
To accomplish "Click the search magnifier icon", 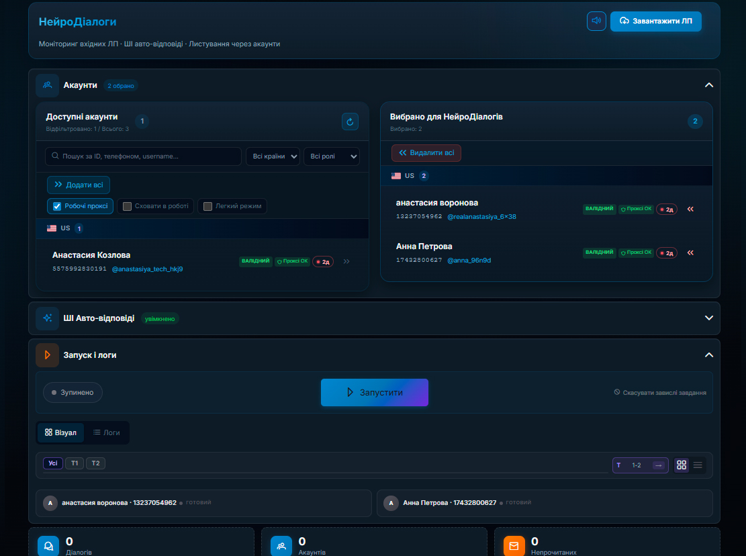I will coord(56,156).
